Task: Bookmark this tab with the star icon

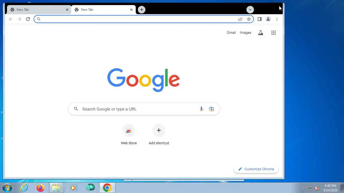Action: click(249, 19)
